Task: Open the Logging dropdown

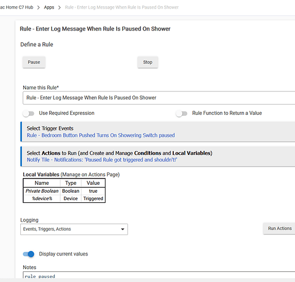Action: pyautogui.click(x=74, y=229)
